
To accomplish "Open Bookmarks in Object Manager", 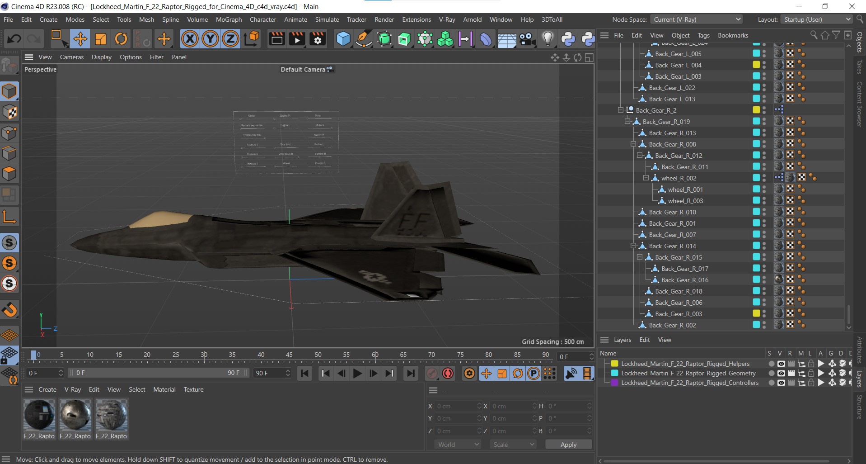I will click(733, 35).
